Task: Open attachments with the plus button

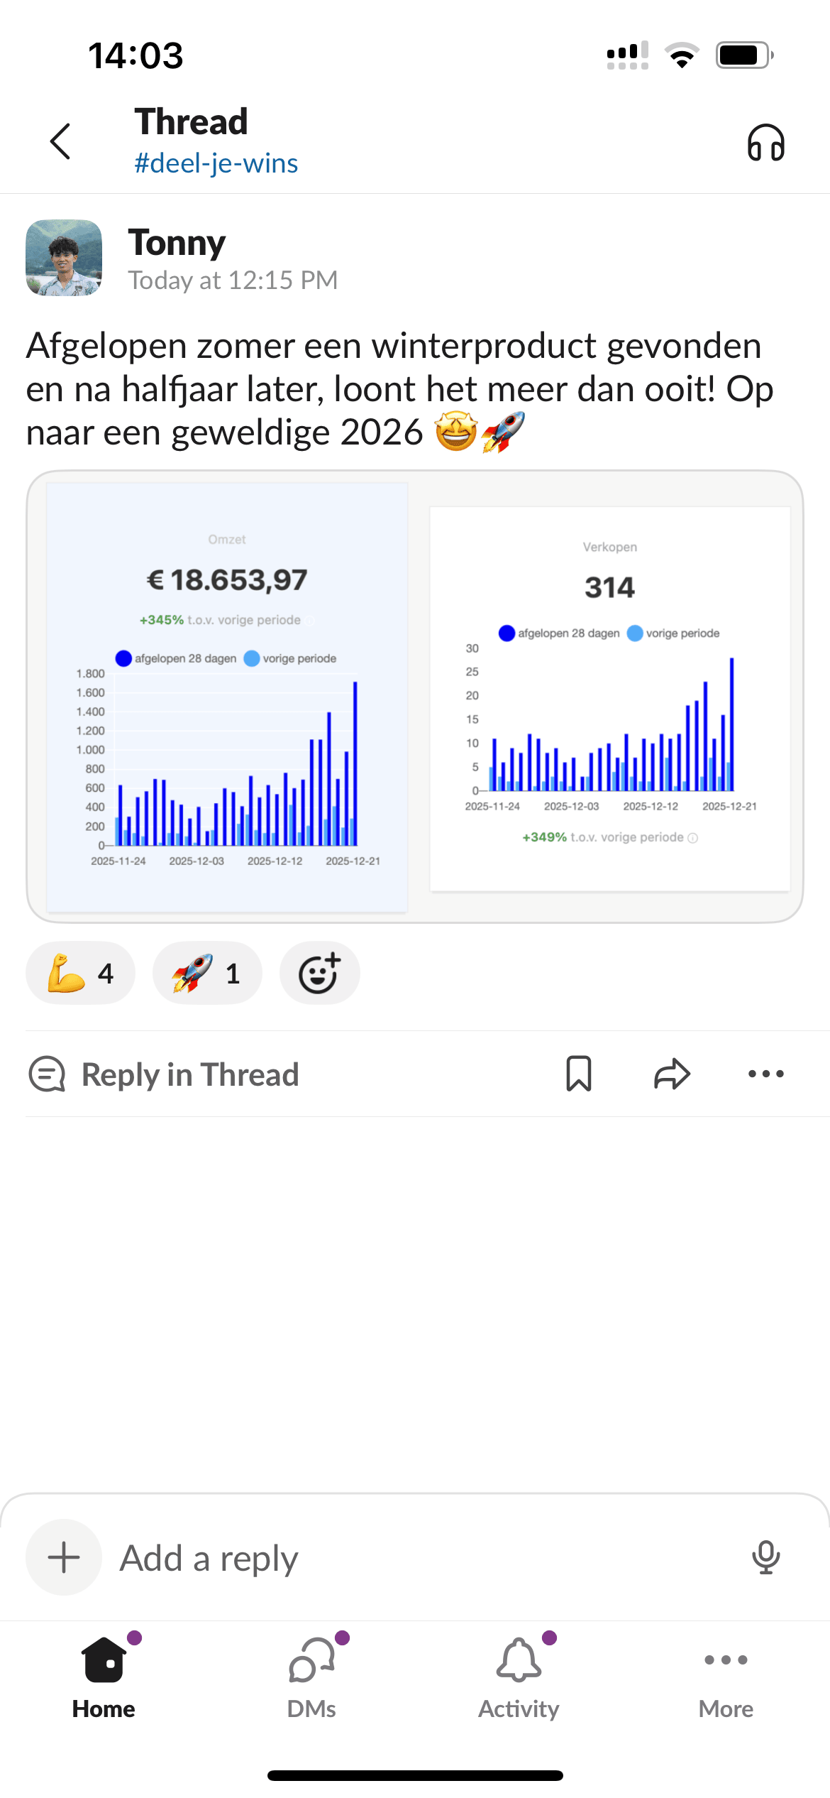Action: 64,1557
